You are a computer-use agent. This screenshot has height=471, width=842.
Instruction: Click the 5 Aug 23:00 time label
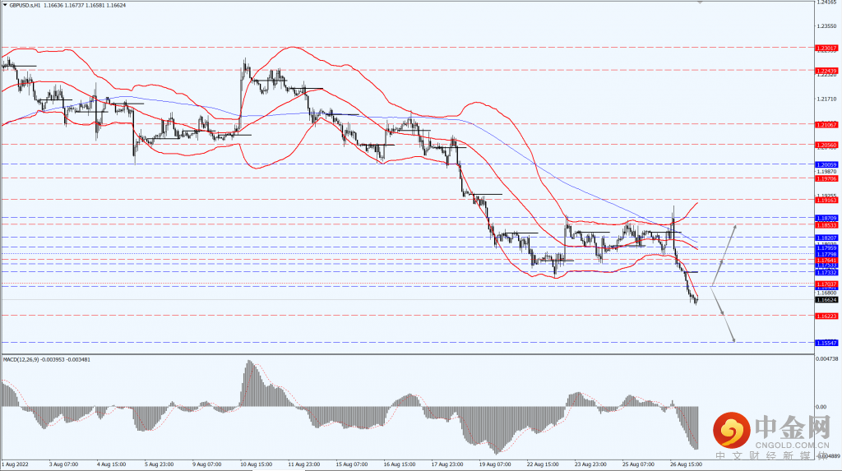coord(159,464)
